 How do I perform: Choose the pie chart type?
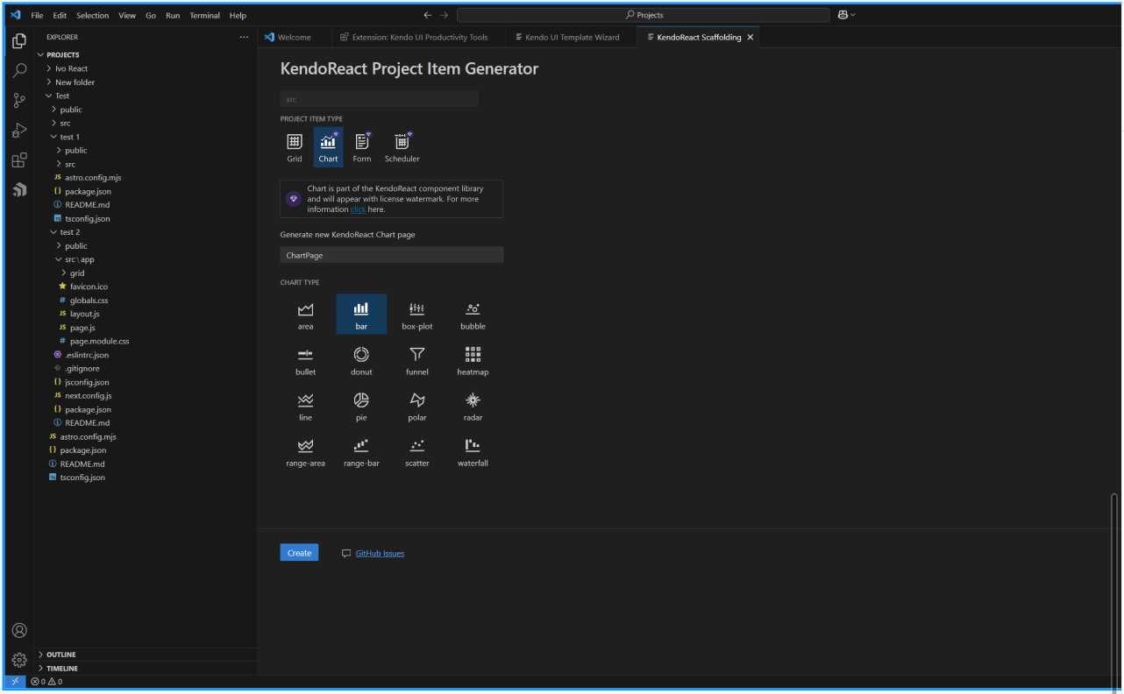click(361, 405)
